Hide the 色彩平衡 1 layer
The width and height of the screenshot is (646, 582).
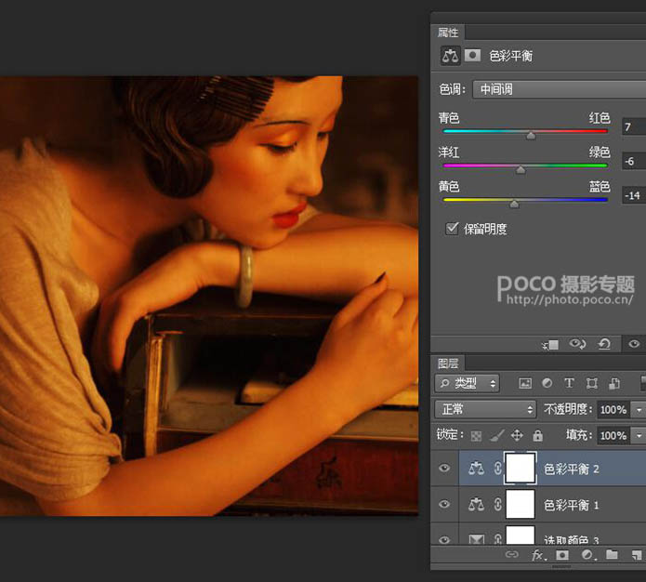[444, 505]
